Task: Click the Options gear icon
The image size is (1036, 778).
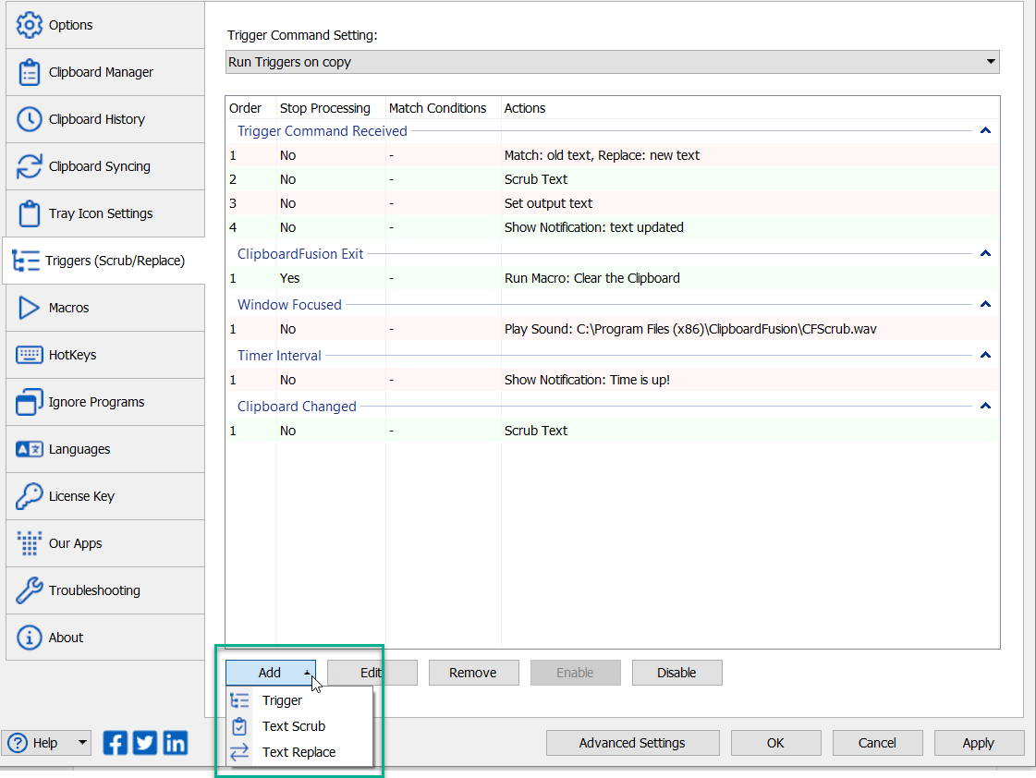Action: [29, 25]
